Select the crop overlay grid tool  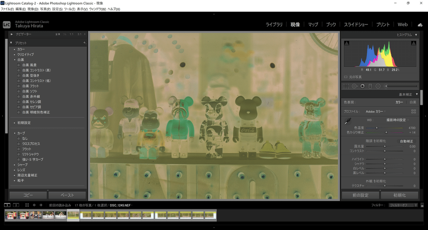[346, 86]
